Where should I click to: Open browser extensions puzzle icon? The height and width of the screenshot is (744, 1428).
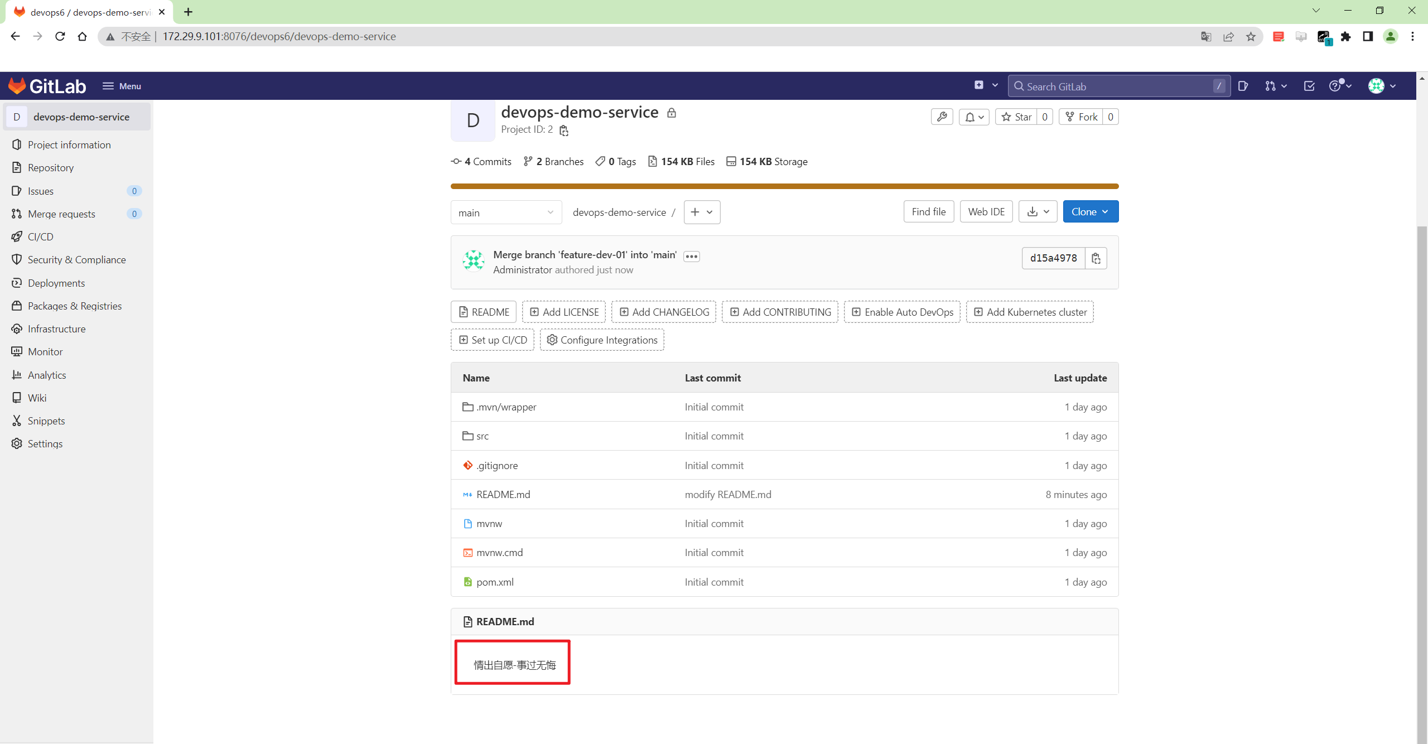1345,37
